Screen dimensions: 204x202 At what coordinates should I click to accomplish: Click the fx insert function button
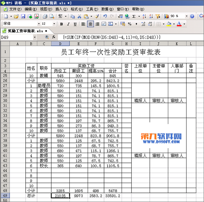pyautogui.click(x=54, y=37)
